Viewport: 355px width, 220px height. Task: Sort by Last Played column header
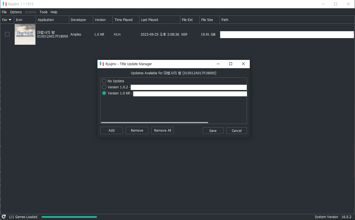(x=160, y=20)
